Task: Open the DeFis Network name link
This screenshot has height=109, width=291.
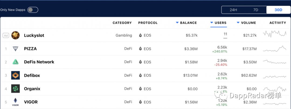Action: (x=39, y=62)
